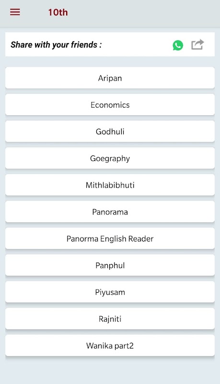Share via the WhatsApp icon
Screen dimensions: 220x384
178,45
